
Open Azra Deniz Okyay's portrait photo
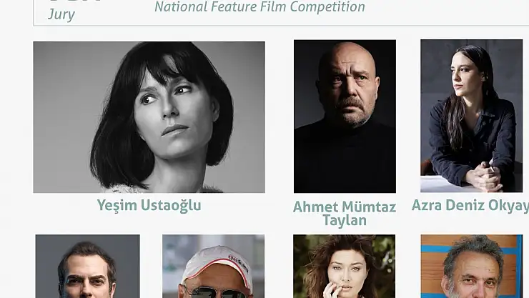click(x=471, y=116)
